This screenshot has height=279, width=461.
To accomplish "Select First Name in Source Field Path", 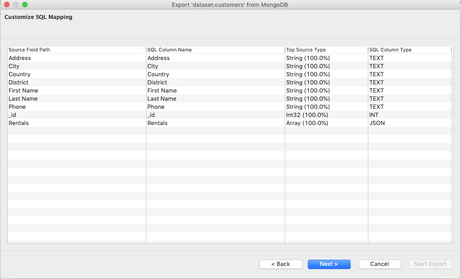I will 77,90.
